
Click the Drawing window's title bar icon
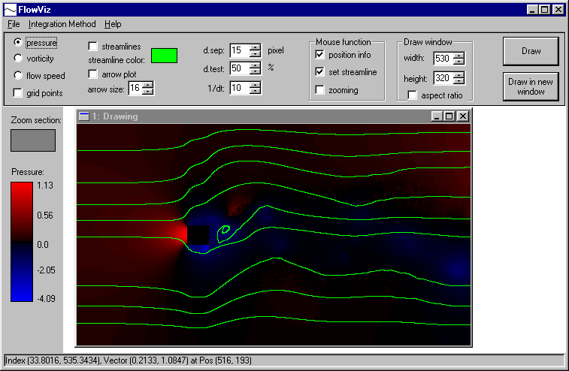[84, 116]
